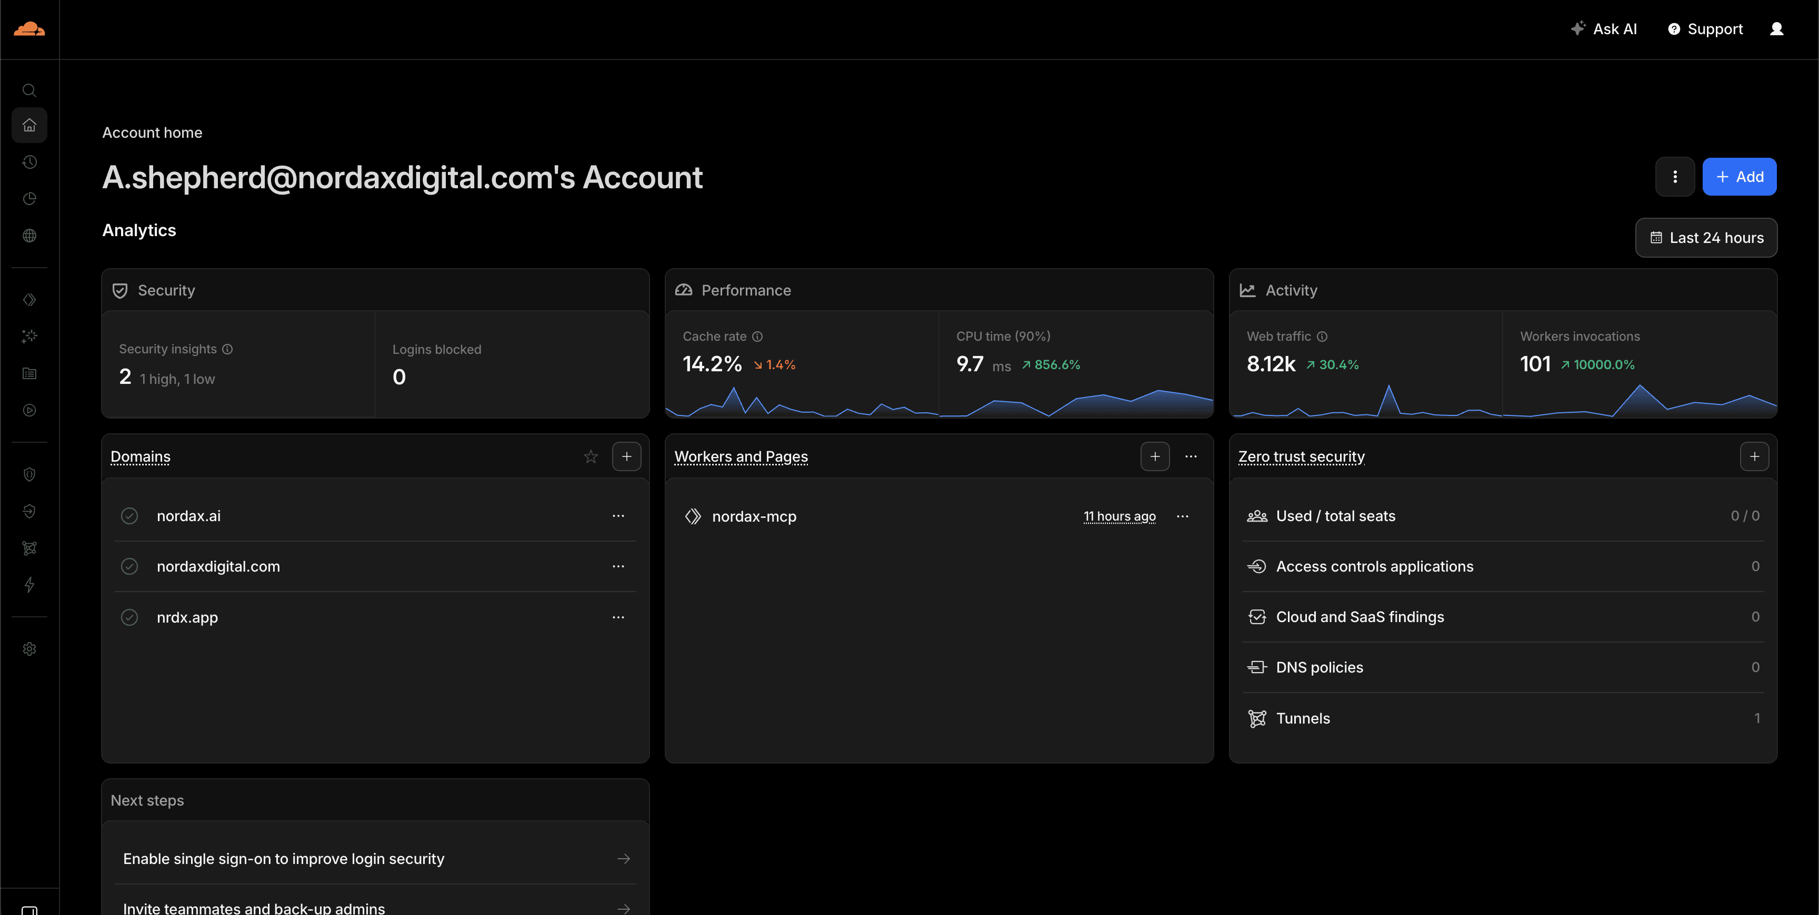
Task: Open the Workers and Pages ellipsis menu
Action: [x=1191, y=456]
